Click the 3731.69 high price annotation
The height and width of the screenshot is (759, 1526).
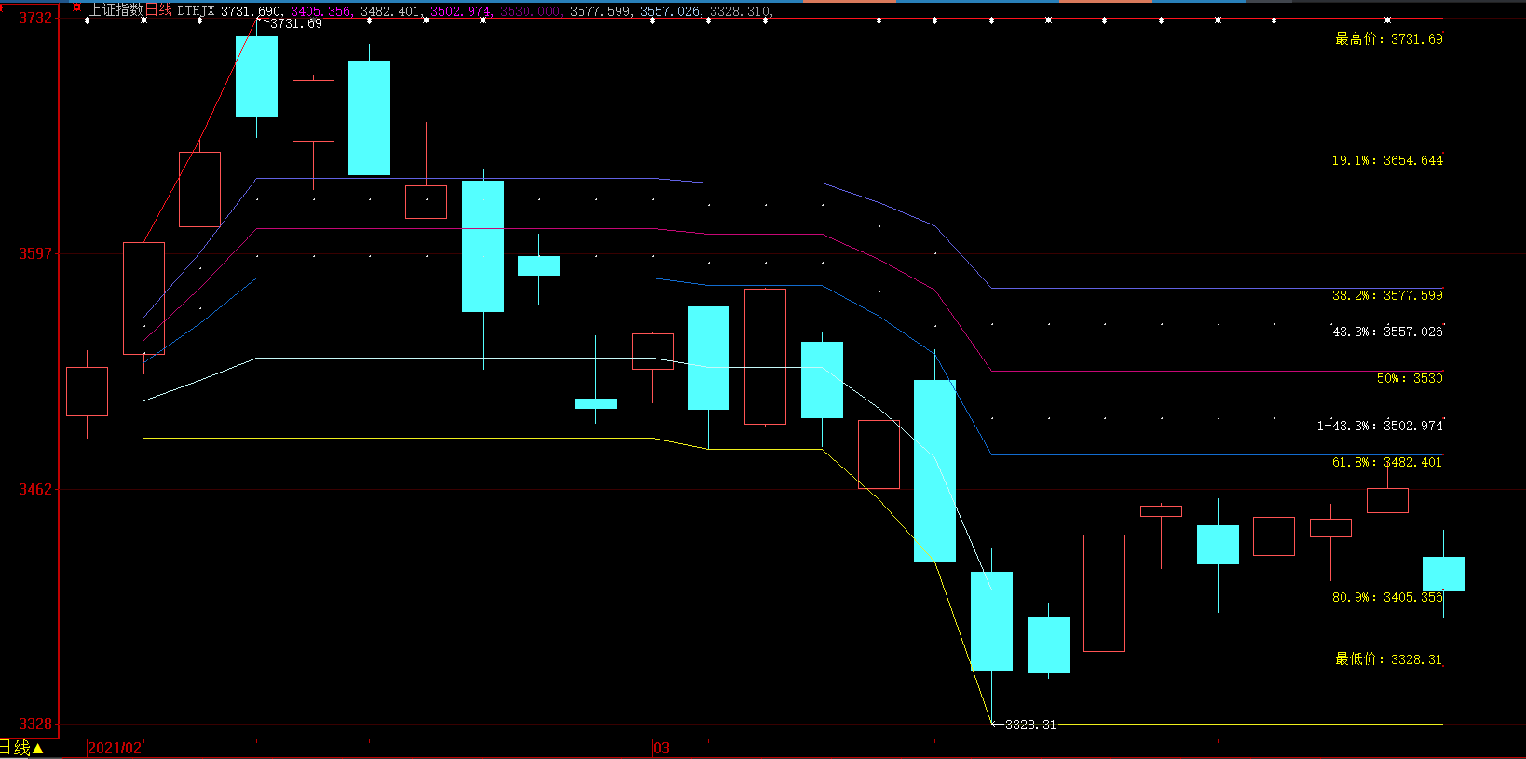[296, 23]
